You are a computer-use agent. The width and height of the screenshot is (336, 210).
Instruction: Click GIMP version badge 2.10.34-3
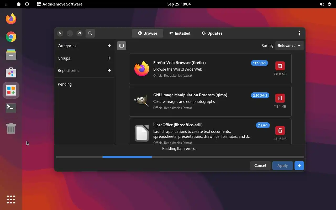click(x=260, y=95)
